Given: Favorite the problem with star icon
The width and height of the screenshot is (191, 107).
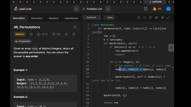Looking at the screenshot, I should point(66,34).
